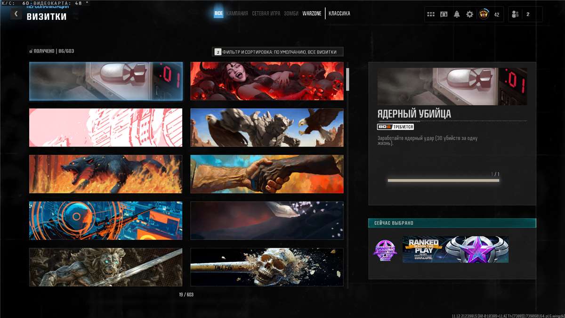Click the ПОЛУЧЕНО 86/603 counter
The image size is (565, 318).
(x=52, y=51)
